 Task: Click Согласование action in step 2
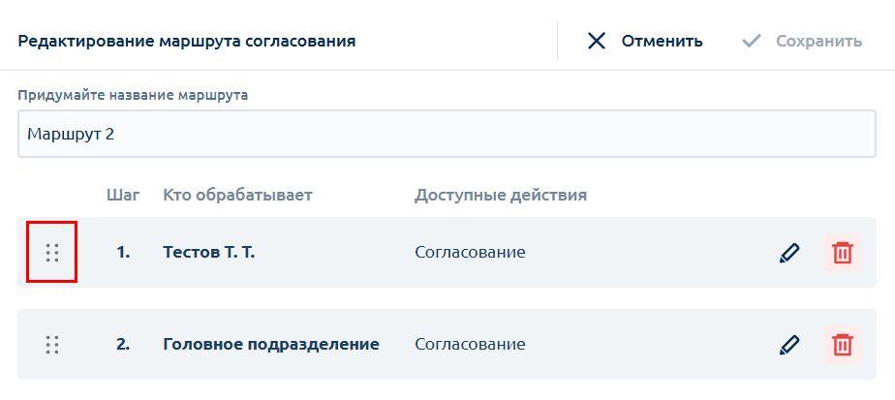point(470,345)
